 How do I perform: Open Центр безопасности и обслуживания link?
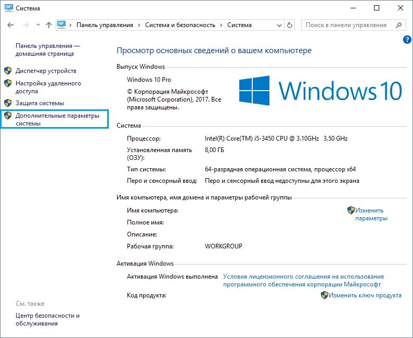coord(47,320)
